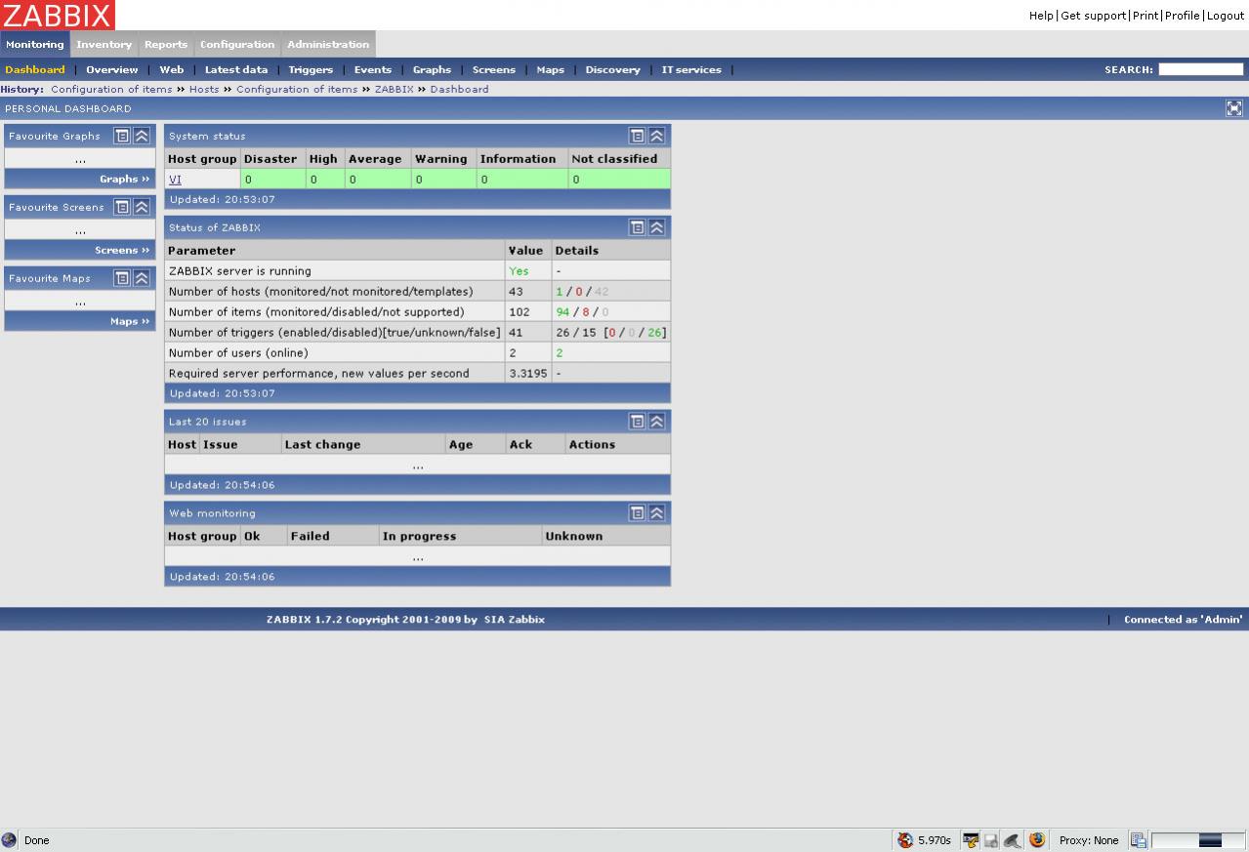
Task: Click the Hosts link in History breadcrumb
Action: (204, 89)
